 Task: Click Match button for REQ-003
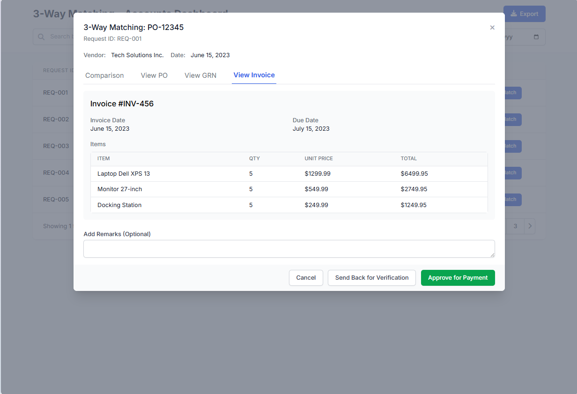pos(513,146)
